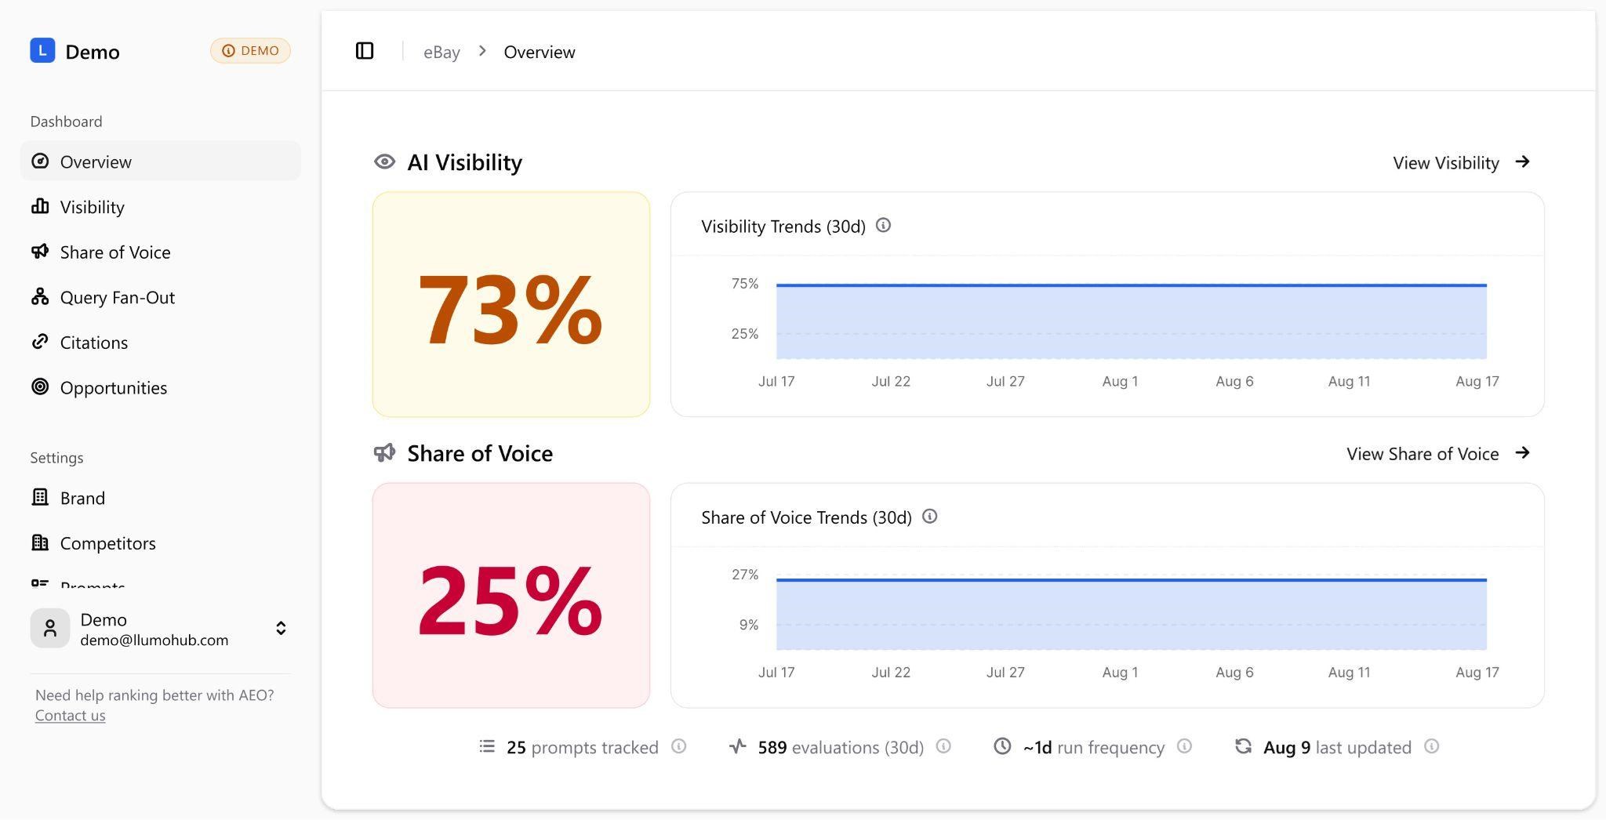Click info icon next to evaluations (30d)
Viewport: 1606px width, 820px height.
click(x=944, y=746)
